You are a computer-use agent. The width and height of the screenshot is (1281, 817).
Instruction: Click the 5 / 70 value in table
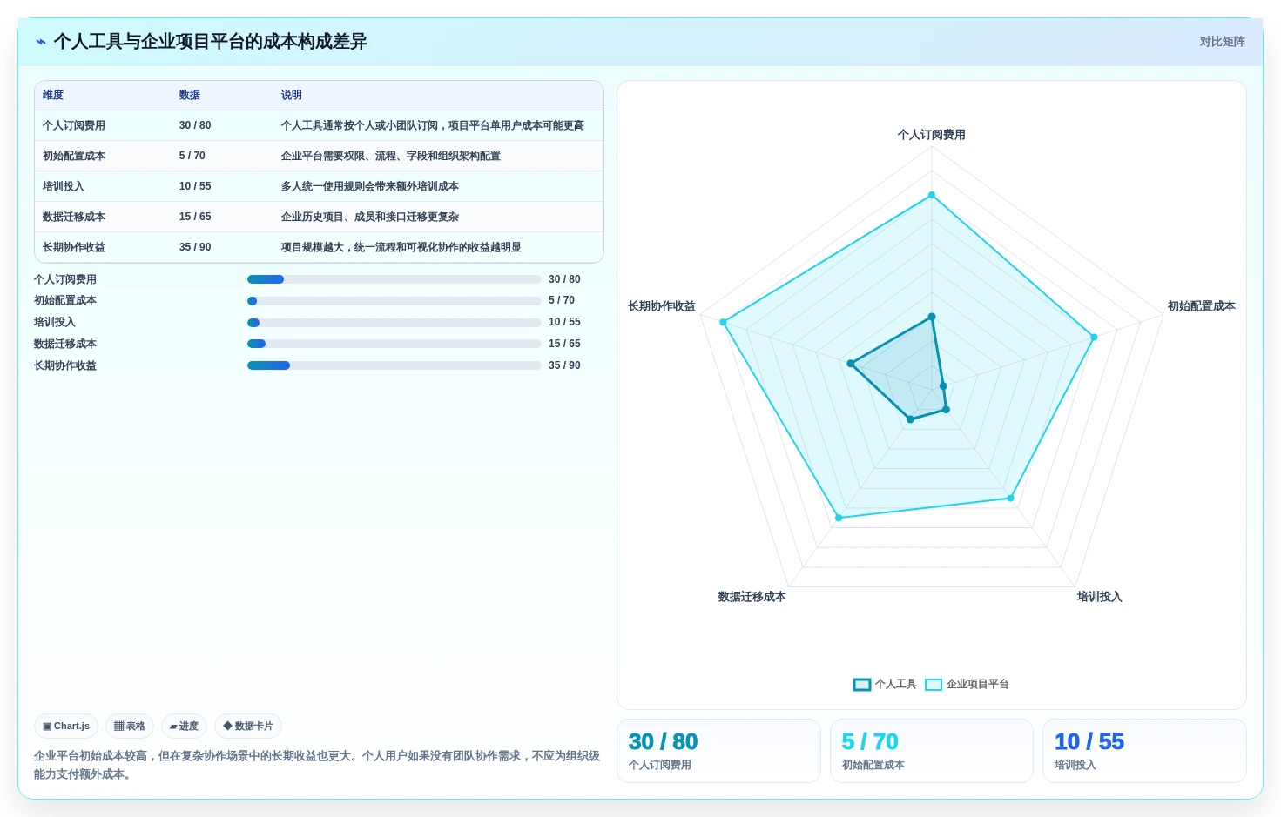(x=192, y=156)
